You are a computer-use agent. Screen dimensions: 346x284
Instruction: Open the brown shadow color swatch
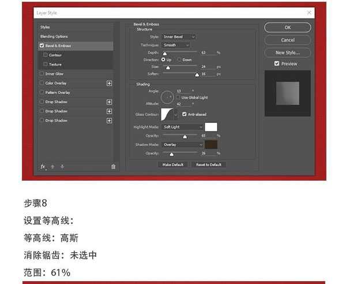(211, 145)
